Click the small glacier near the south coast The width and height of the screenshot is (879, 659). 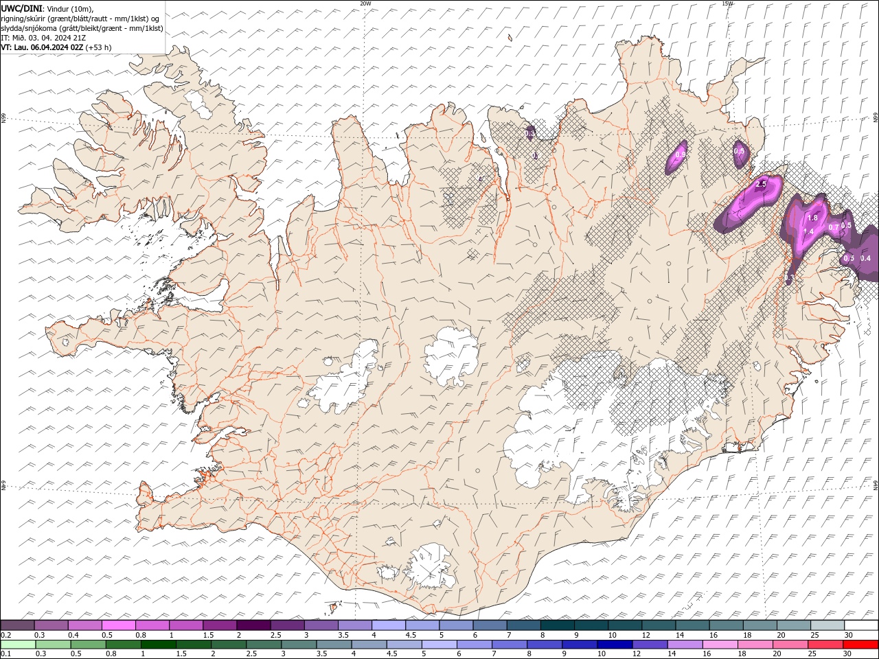(431, 566)
